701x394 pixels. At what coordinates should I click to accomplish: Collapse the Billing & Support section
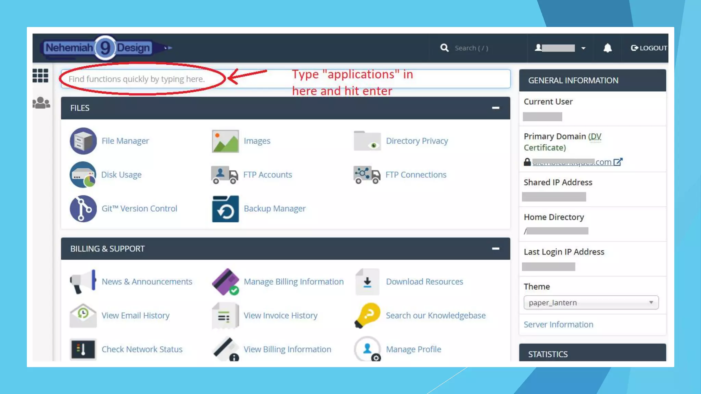[x=495, y=249]
